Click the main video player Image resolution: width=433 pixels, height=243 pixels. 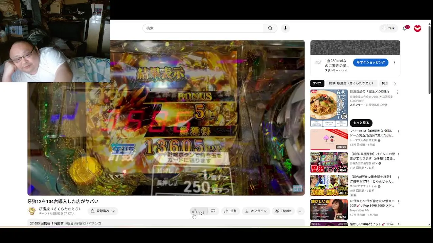point(166,118)
